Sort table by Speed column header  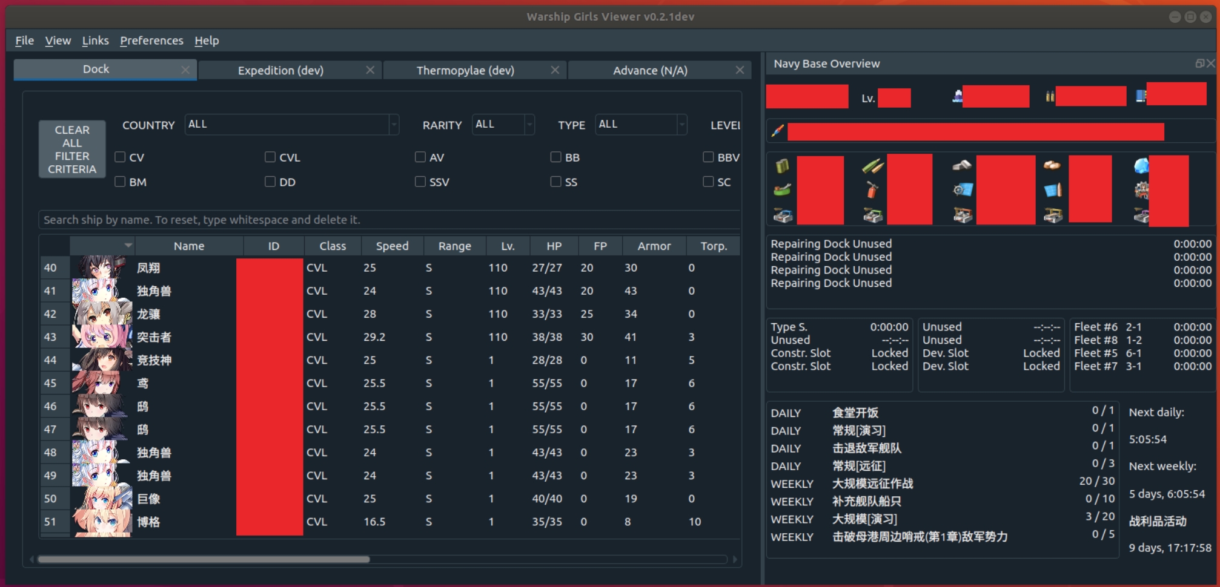click(x=392, y=246)
